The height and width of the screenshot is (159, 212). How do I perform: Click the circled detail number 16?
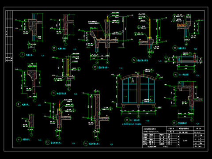[175, 75]
